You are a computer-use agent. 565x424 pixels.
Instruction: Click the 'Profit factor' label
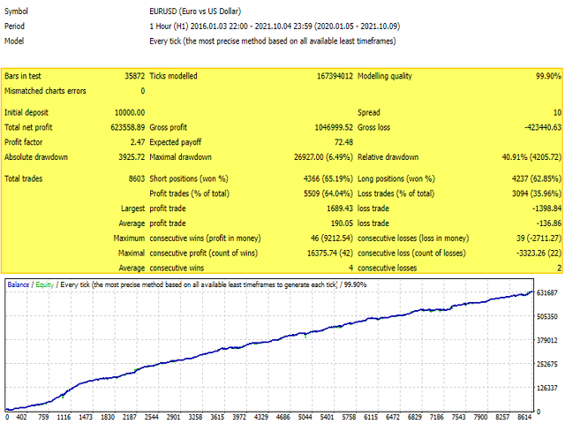tap(24, 142)
